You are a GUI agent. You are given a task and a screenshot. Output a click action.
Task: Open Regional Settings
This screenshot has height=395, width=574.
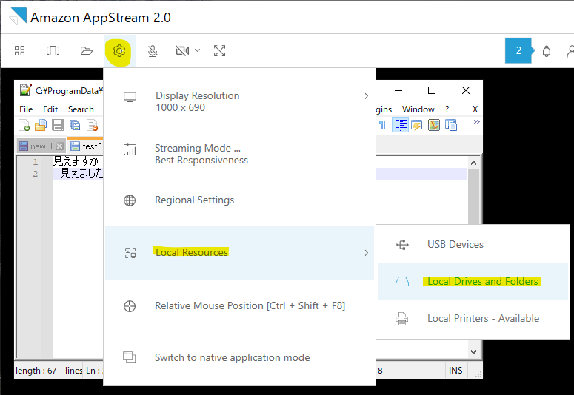(x=239, y=200)
